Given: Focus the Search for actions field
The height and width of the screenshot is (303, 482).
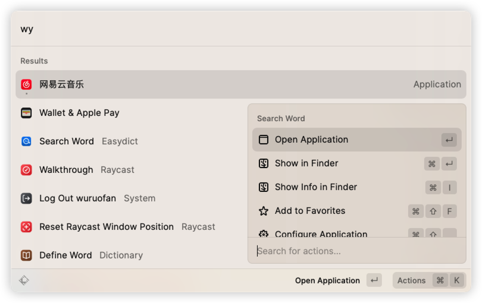Looking at the screenshot, I should tap(357, 251).
